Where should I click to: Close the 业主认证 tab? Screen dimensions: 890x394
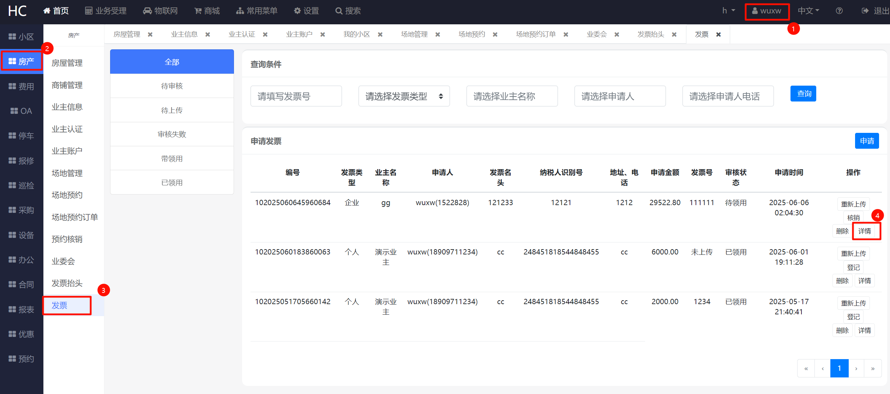pos(265,35)
